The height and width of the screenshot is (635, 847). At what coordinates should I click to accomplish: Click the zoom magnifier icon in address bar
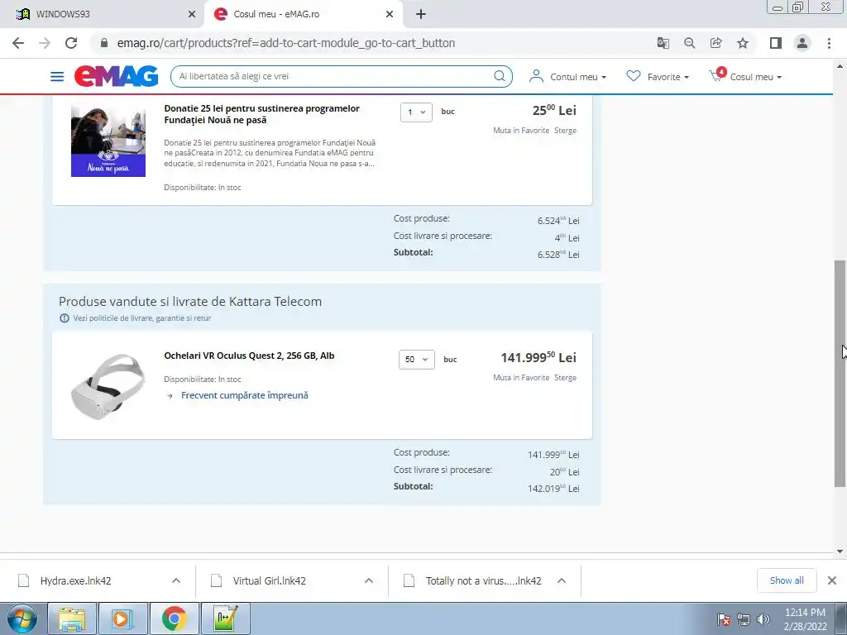pyautogui.click(x=689, y=43)
